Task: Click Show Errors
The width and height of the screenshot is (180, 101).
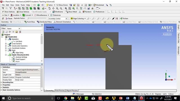Action: (62, 5)
